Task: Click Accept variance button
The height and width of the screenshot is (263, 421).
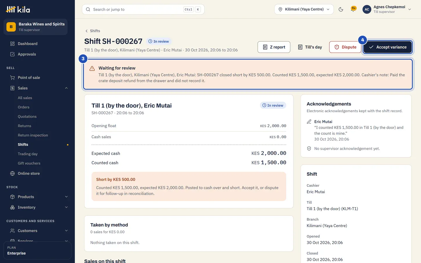Action: (387, 47)
